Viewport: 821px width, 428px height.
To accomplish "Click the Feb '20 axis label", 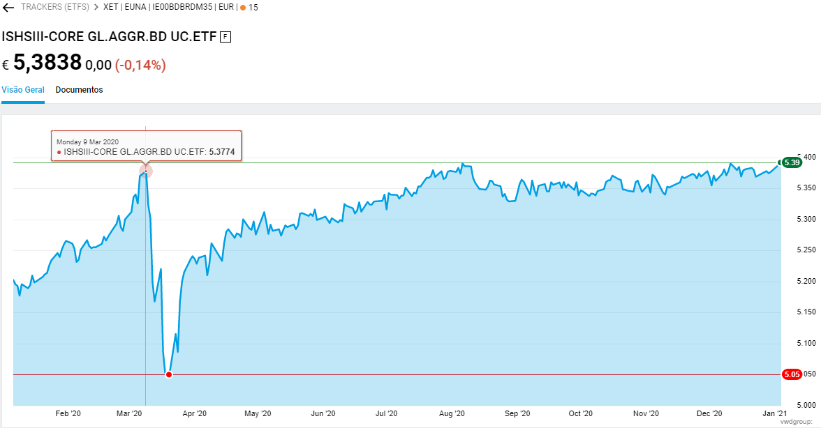I will [68, 414].
